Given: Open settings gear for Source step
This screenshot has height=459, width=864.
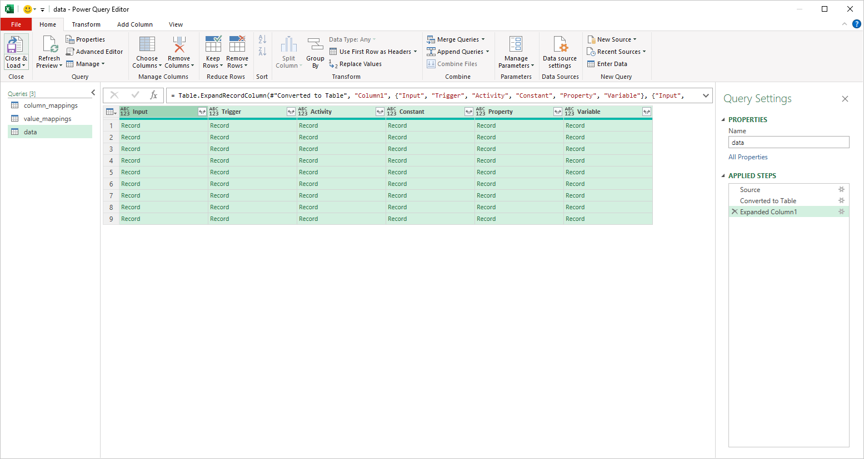Looking at the screenshot, I should pyautogui.click(x=841, y=189).
